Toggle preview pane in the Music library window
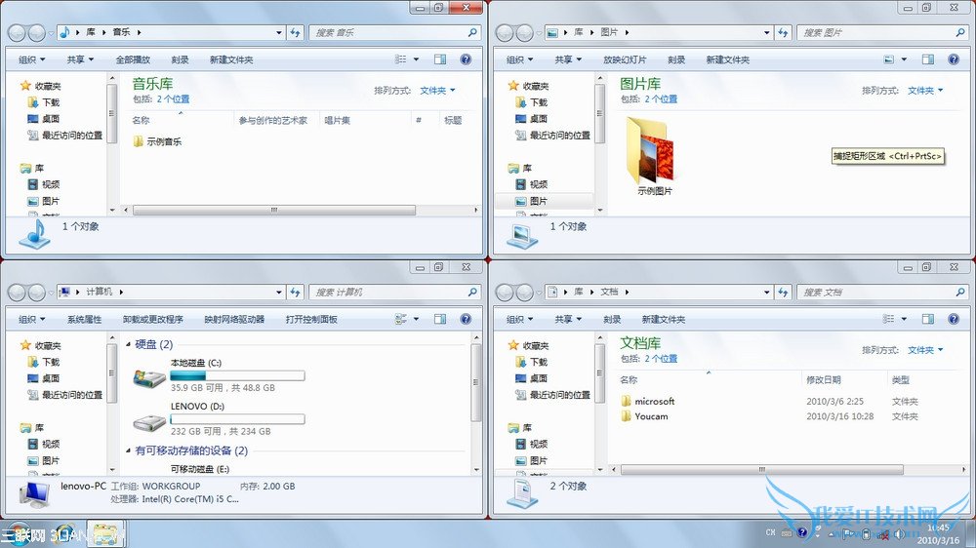The height and width of the screenshot is (548, 976). [x=440, y=59]
